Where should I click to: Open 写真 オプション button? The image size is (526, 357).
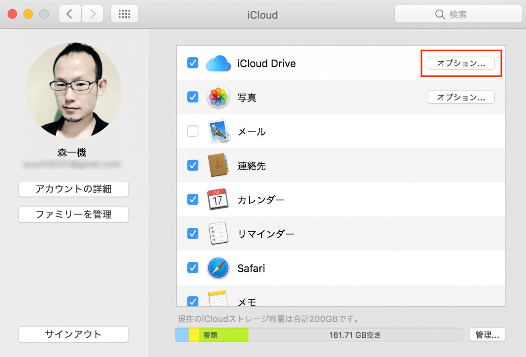pos(461,97)
